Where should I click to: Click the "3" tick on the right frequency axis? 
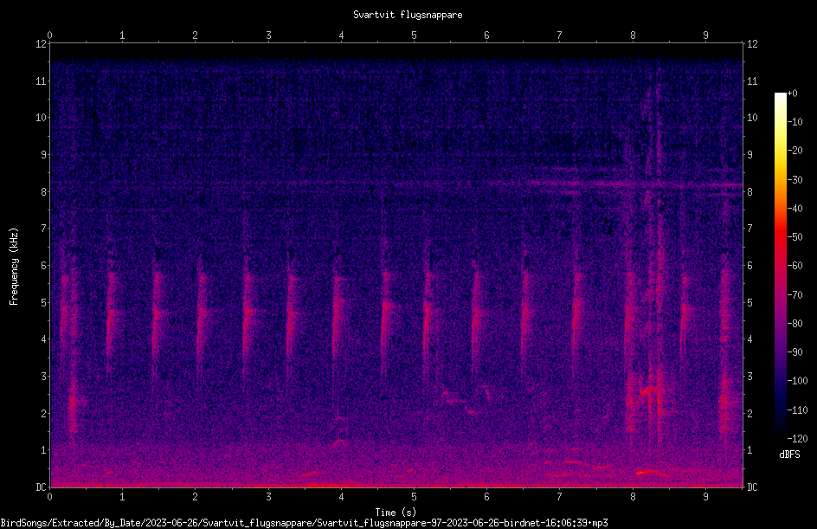[x=749, y=377]
